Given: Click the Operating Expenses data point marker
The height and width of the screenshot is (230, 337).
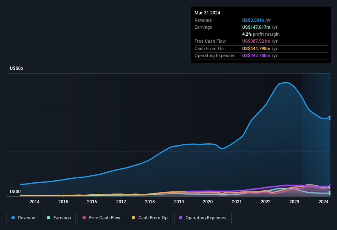Looking at the screenshot, I should pyautogui.click(x=330, y=186).
